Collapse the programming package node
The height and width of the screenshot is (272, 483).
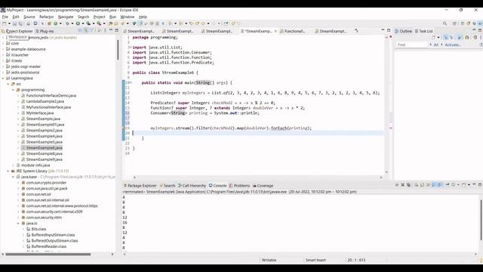13,90
